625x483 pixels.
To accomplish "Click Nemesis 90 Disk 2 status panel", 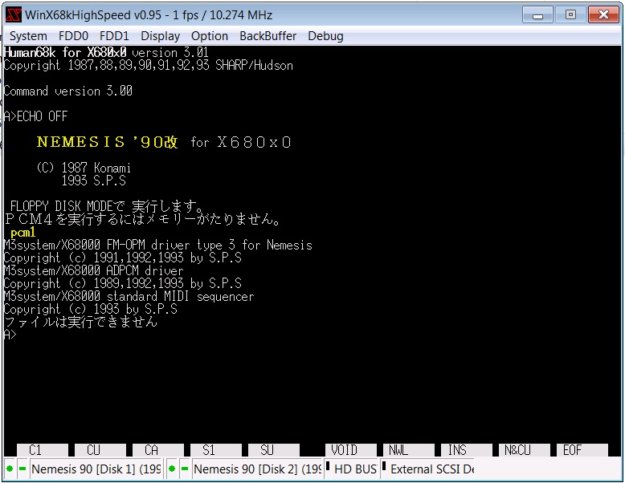I will pyautogui.click(x=257, y=469).
